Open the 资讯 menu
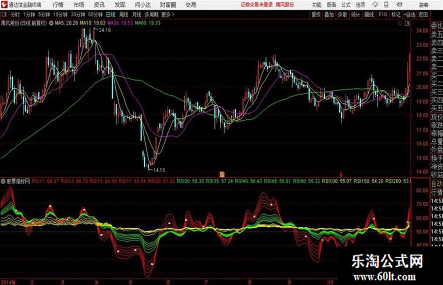The image size is (443, 285). [x=99, y=5]
